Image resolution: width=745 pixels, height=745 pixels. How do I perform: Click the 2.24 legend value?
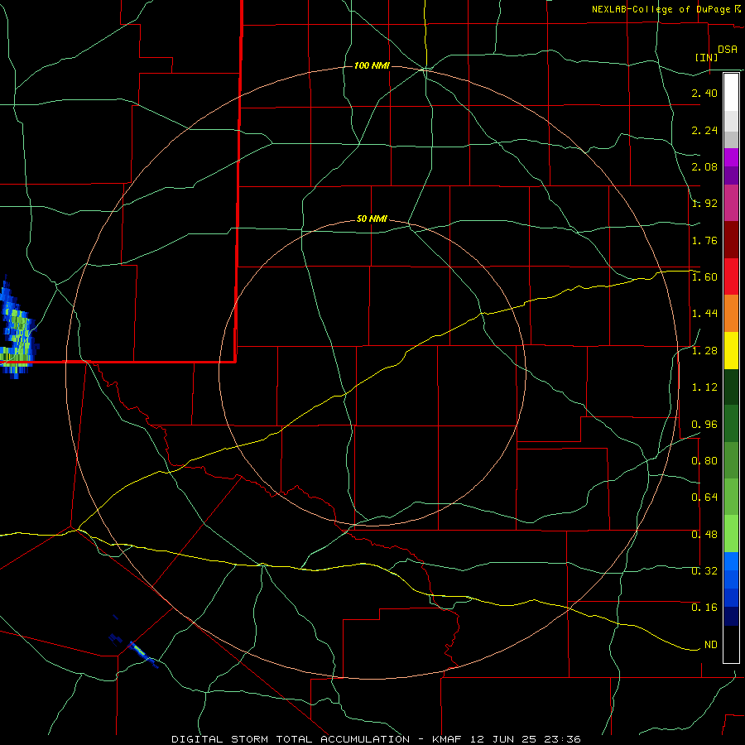704,130
